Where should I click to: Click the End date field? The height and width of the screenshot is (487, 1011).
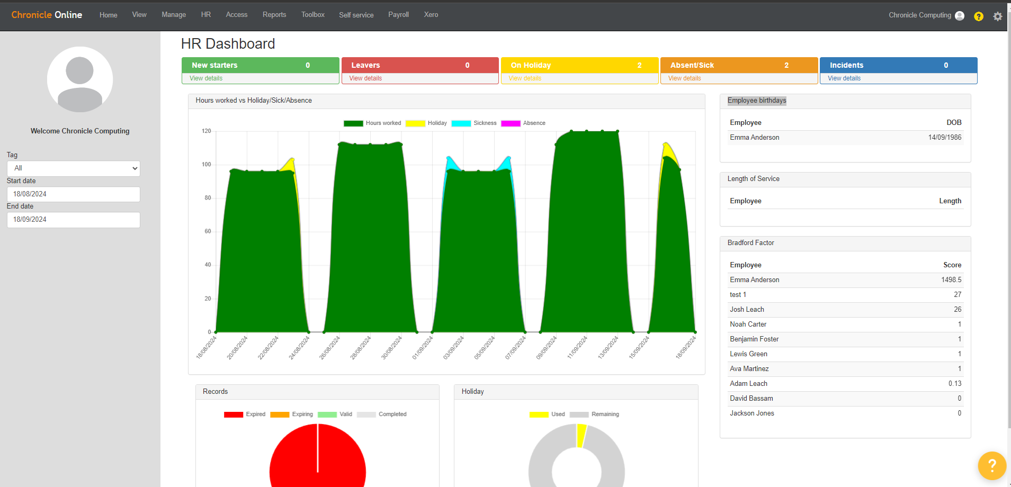tap(74, 220)
